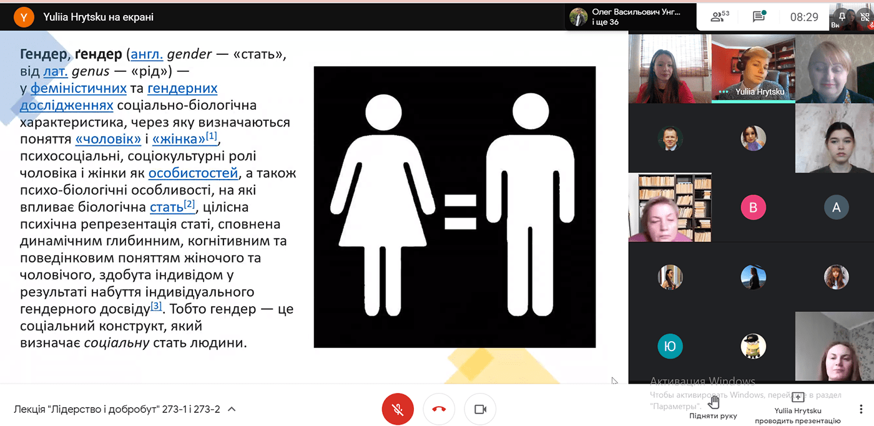
Task: Open the three-dot more options menu
Action: [x=862, y=409]
